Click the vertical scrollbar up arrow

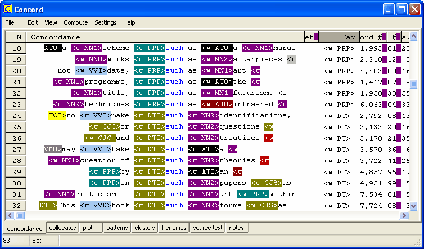pyautogui.click(x=414, y=37)
